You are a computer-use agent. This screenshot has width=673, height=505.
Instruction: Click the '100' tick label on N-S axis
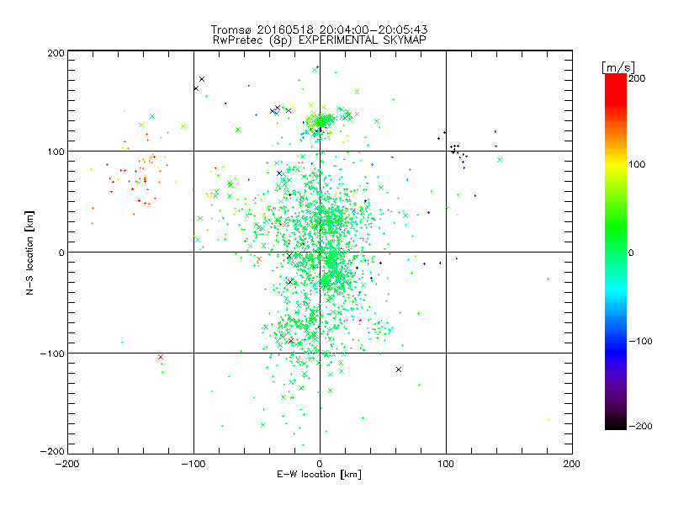click(56, 151)
